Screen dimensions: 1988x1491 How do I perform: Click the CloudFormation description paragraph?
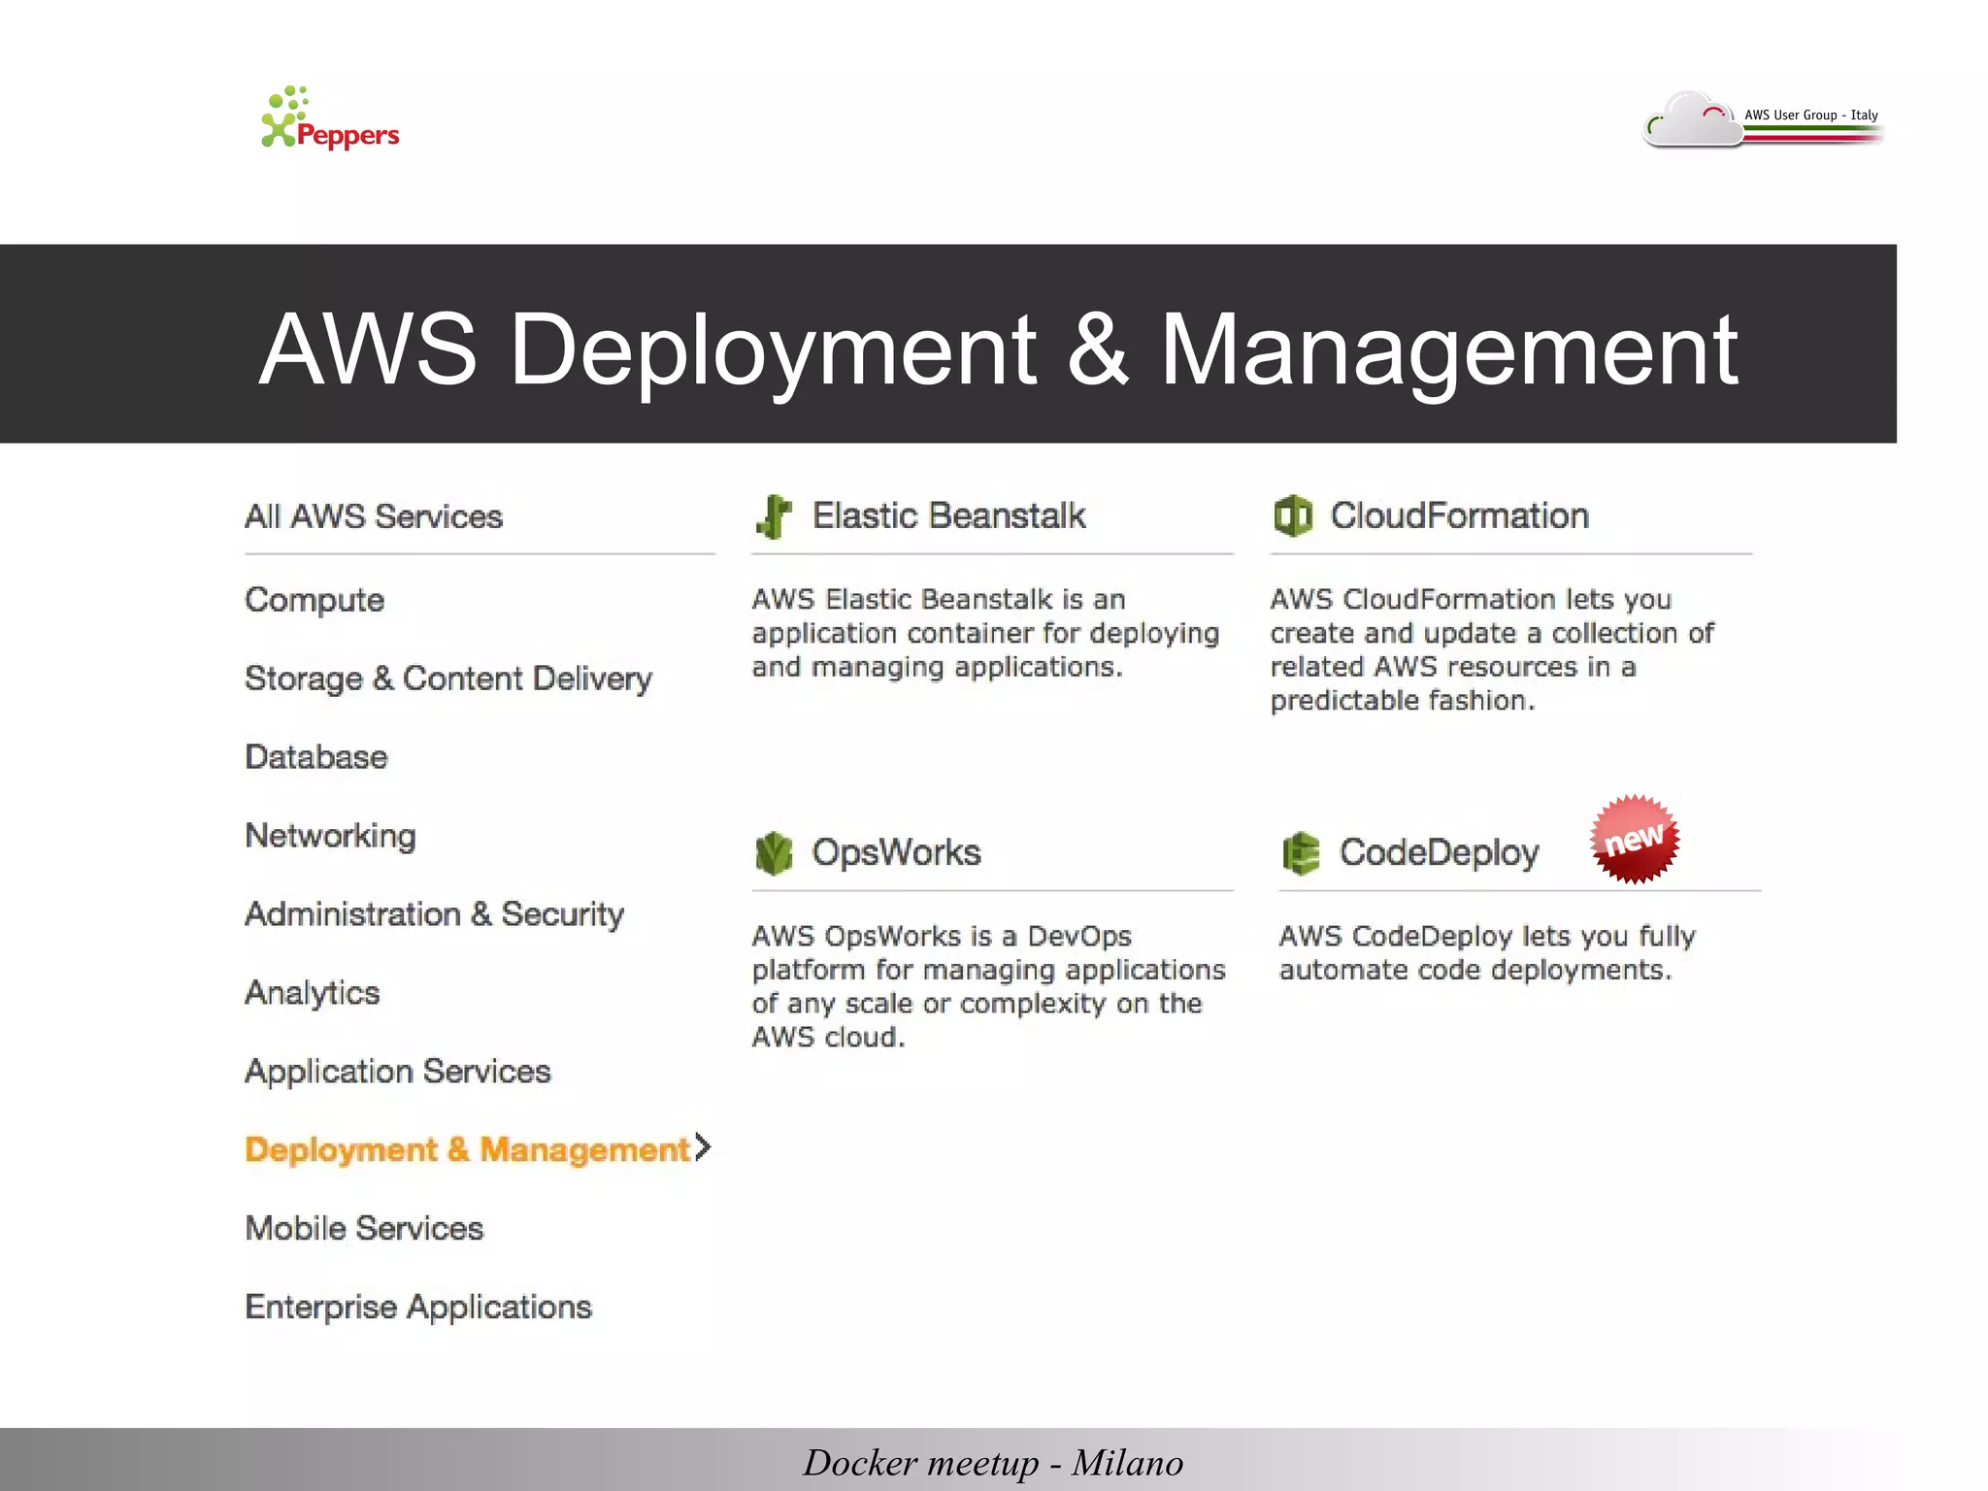tap(1492, 649)
